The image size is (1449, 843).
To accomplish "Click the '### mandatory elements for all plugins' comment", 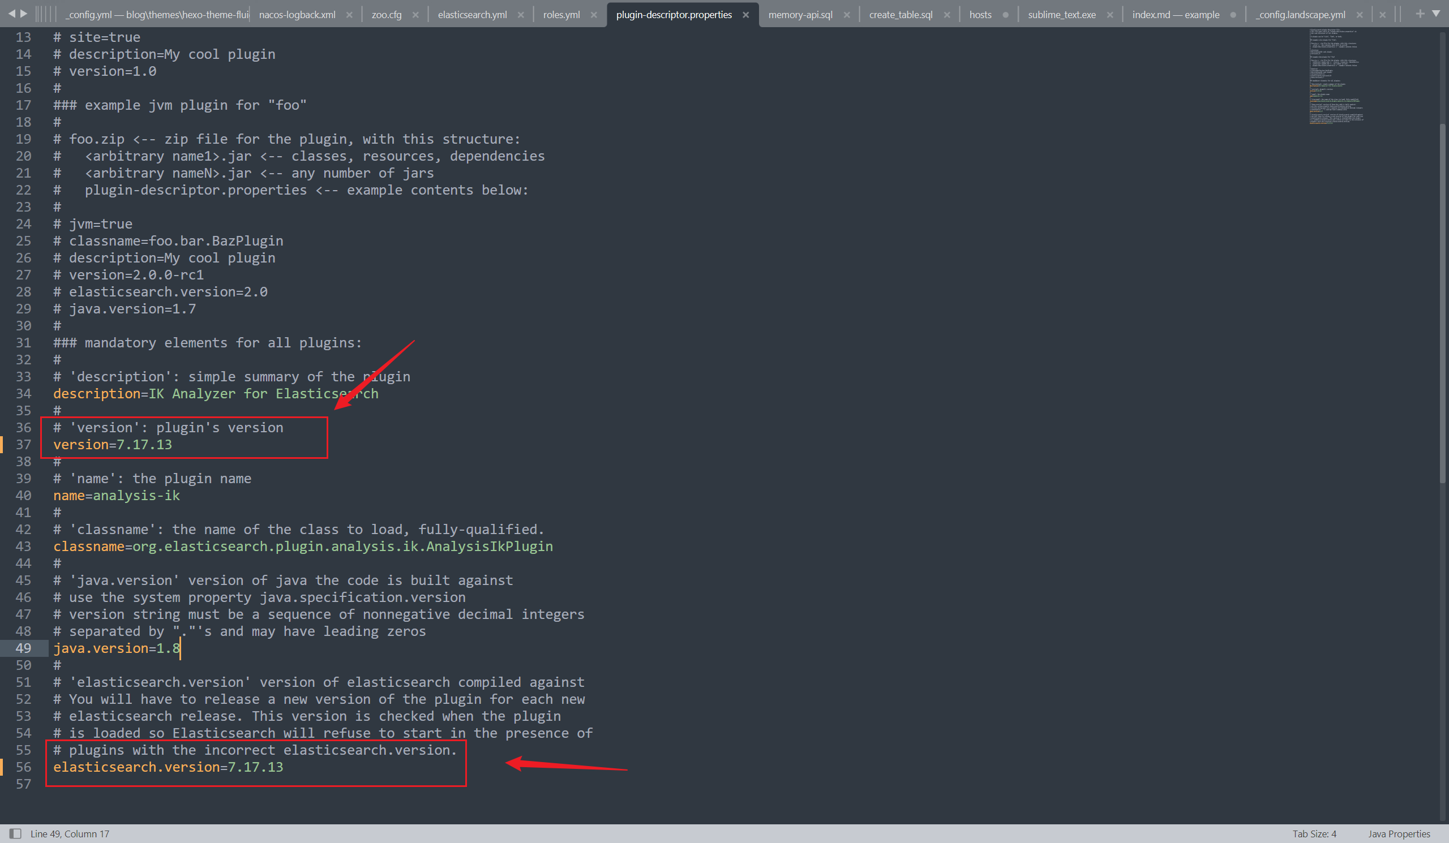I will point(208,342).
